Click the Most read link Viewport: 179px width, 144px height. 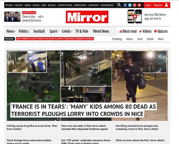[130, 31]
